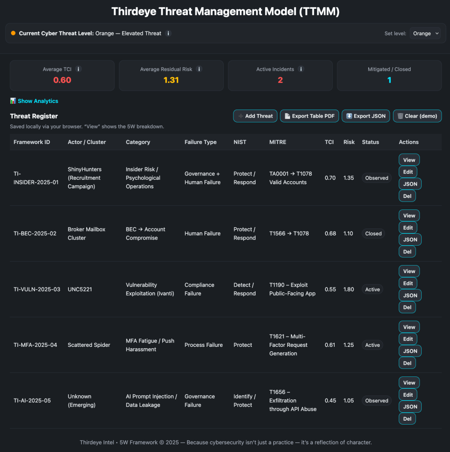Image resolution: width=450 pixels, height=452 pixels.
Task: Delete the Scattered Spider threat entry
Action: (407, 363)
